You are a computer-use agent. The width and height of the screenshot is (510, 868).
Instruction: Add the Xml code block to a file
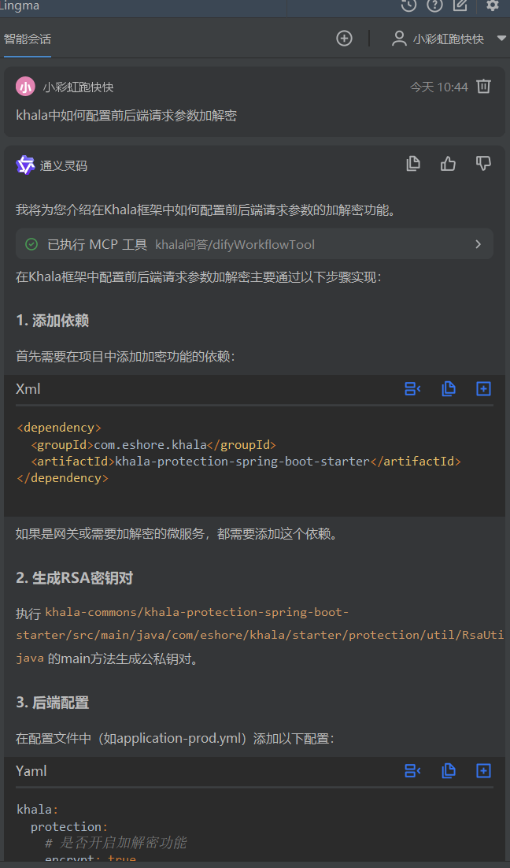482,388
